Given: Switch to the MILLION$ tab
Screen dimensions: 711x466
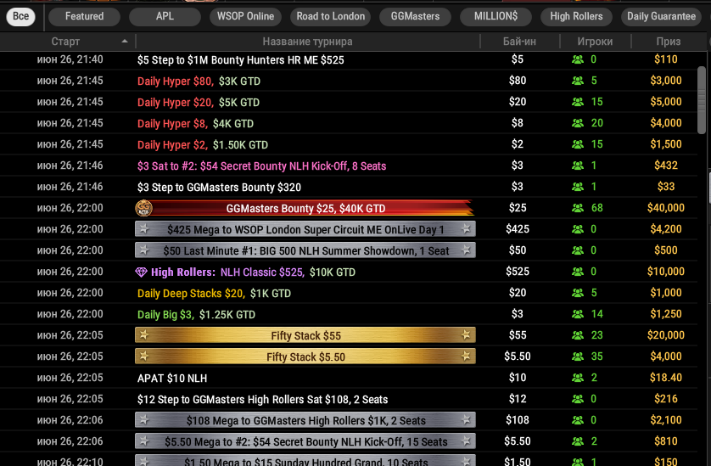Looking at the screenshot, I should point(495,16).
